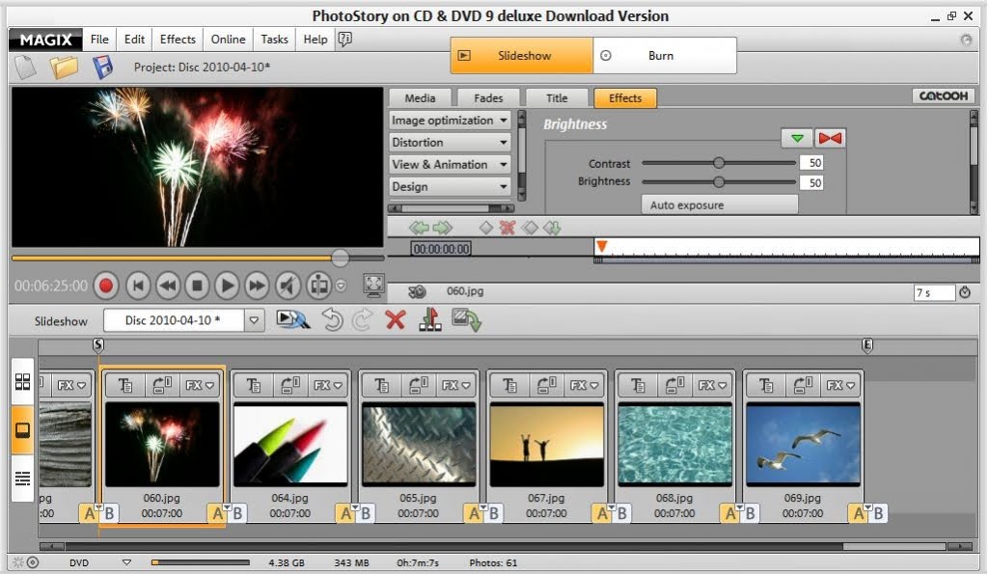The image size is (988, 574).
Task: Open the Disc 2010-04-10 slideshow dropdown
Action: click(x=255, y=320)
